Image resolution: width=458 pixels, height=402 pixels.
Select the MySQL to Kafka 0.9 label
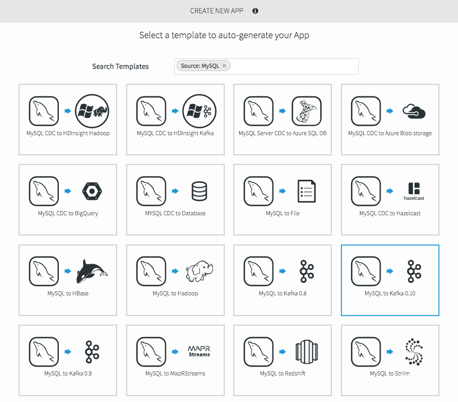(x=68, y=373)
